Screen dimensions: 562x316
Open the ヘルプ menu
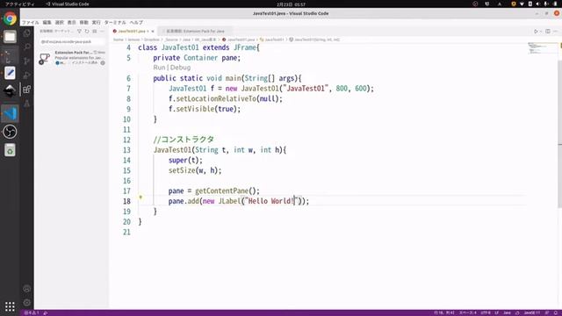[136, 22]
